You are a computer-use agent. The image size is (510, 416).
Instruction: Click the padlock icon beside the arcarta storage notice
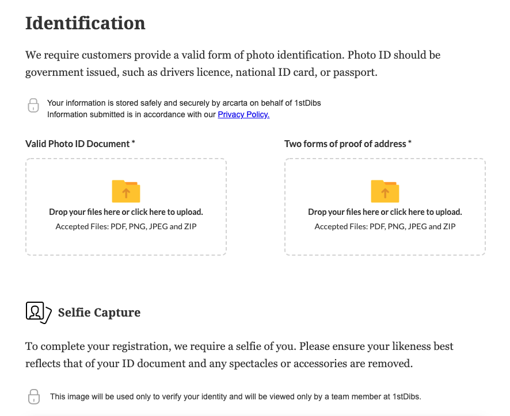point(33,106)
